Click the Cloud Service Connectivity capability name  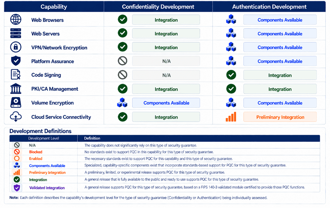pyautogui.click(x=61, y=117)
